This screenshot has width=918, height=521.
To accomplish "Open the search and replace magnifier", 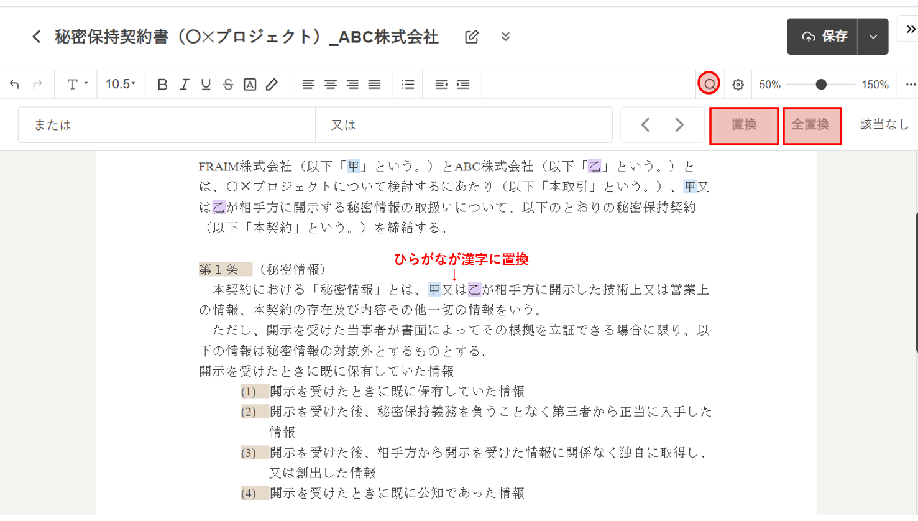I will pos(709,84).
